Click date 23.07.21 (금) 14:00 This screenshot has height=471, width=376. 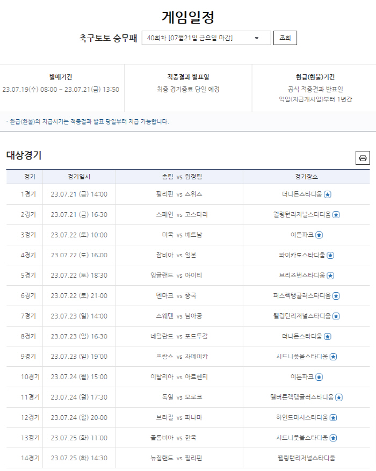pos(79,194)
